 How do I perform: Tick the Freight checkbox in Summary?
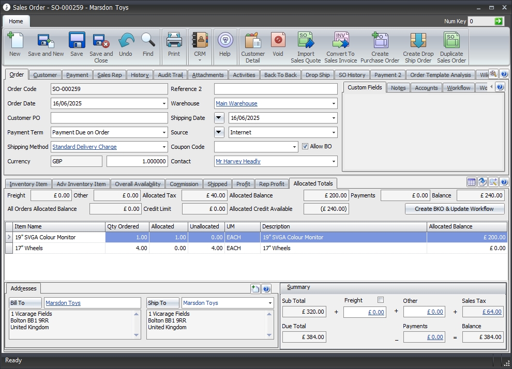pos(381,300)
